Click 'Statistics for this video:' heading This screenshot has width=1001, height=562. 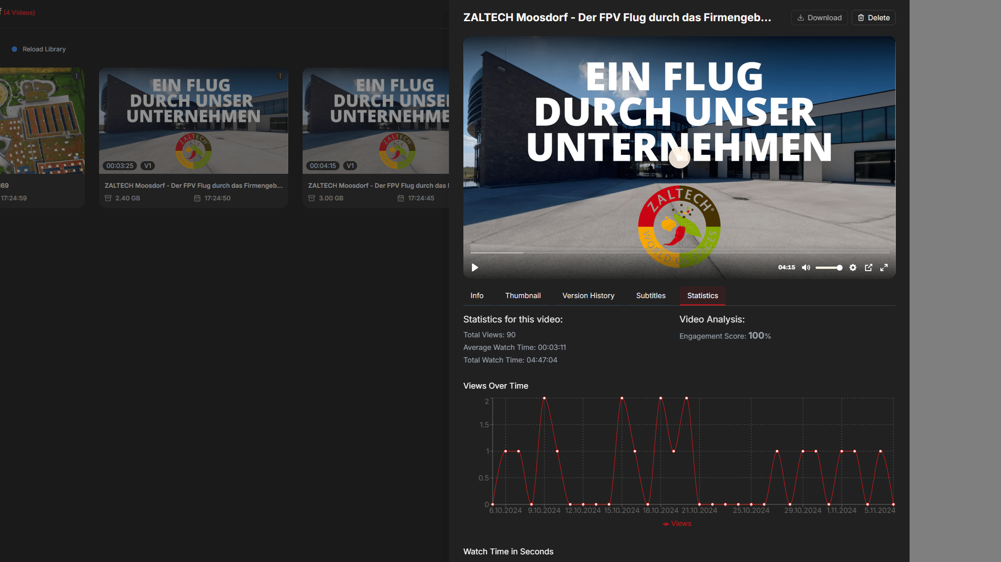[x=513, y=319]
